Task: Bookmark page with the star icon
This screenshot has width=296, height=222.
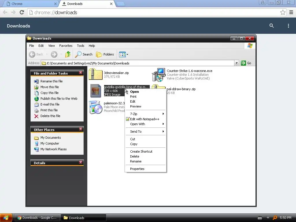Action: (283, 12)
